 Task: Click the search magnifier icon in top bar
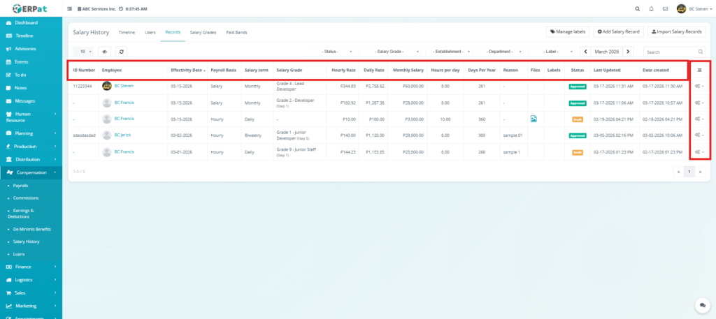637,9
